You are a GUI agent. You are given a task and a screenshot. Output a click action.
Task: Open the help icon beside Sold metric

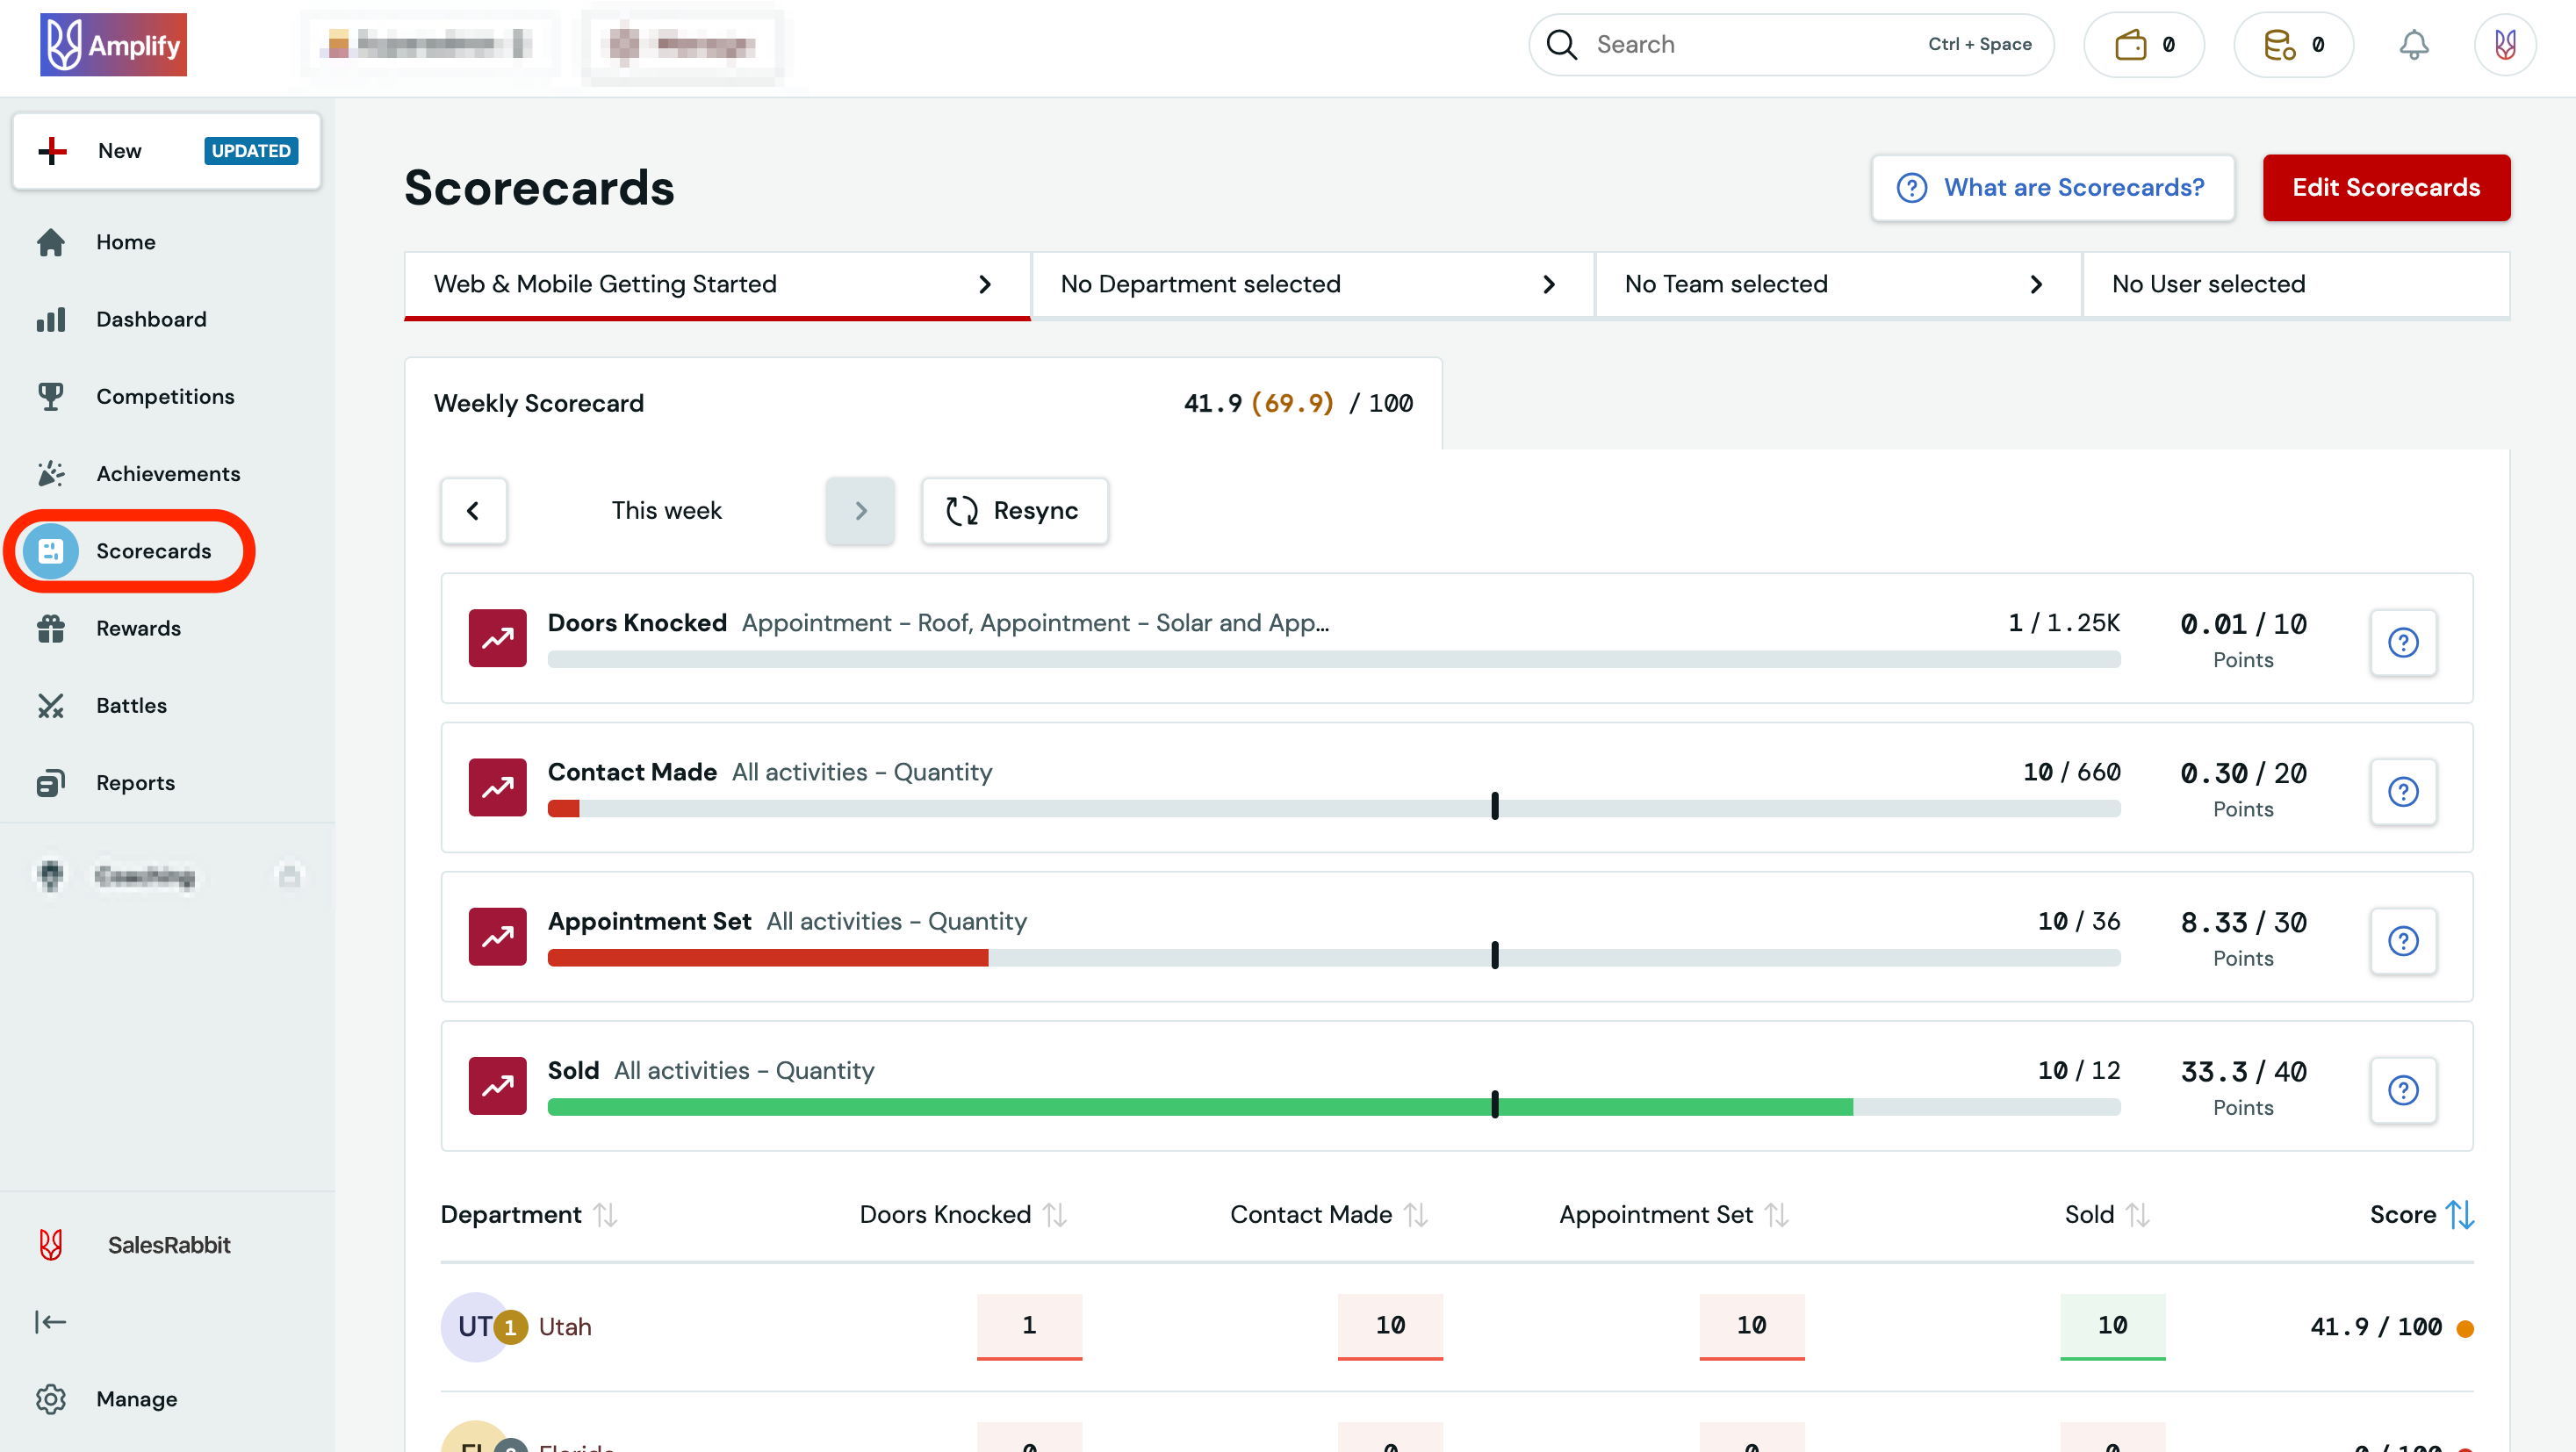(2404, 1091)
